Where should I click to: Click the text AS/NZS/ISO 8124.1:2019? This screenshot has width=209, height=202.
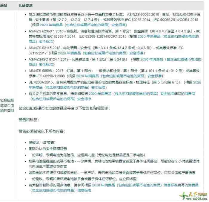pos(48,60)
